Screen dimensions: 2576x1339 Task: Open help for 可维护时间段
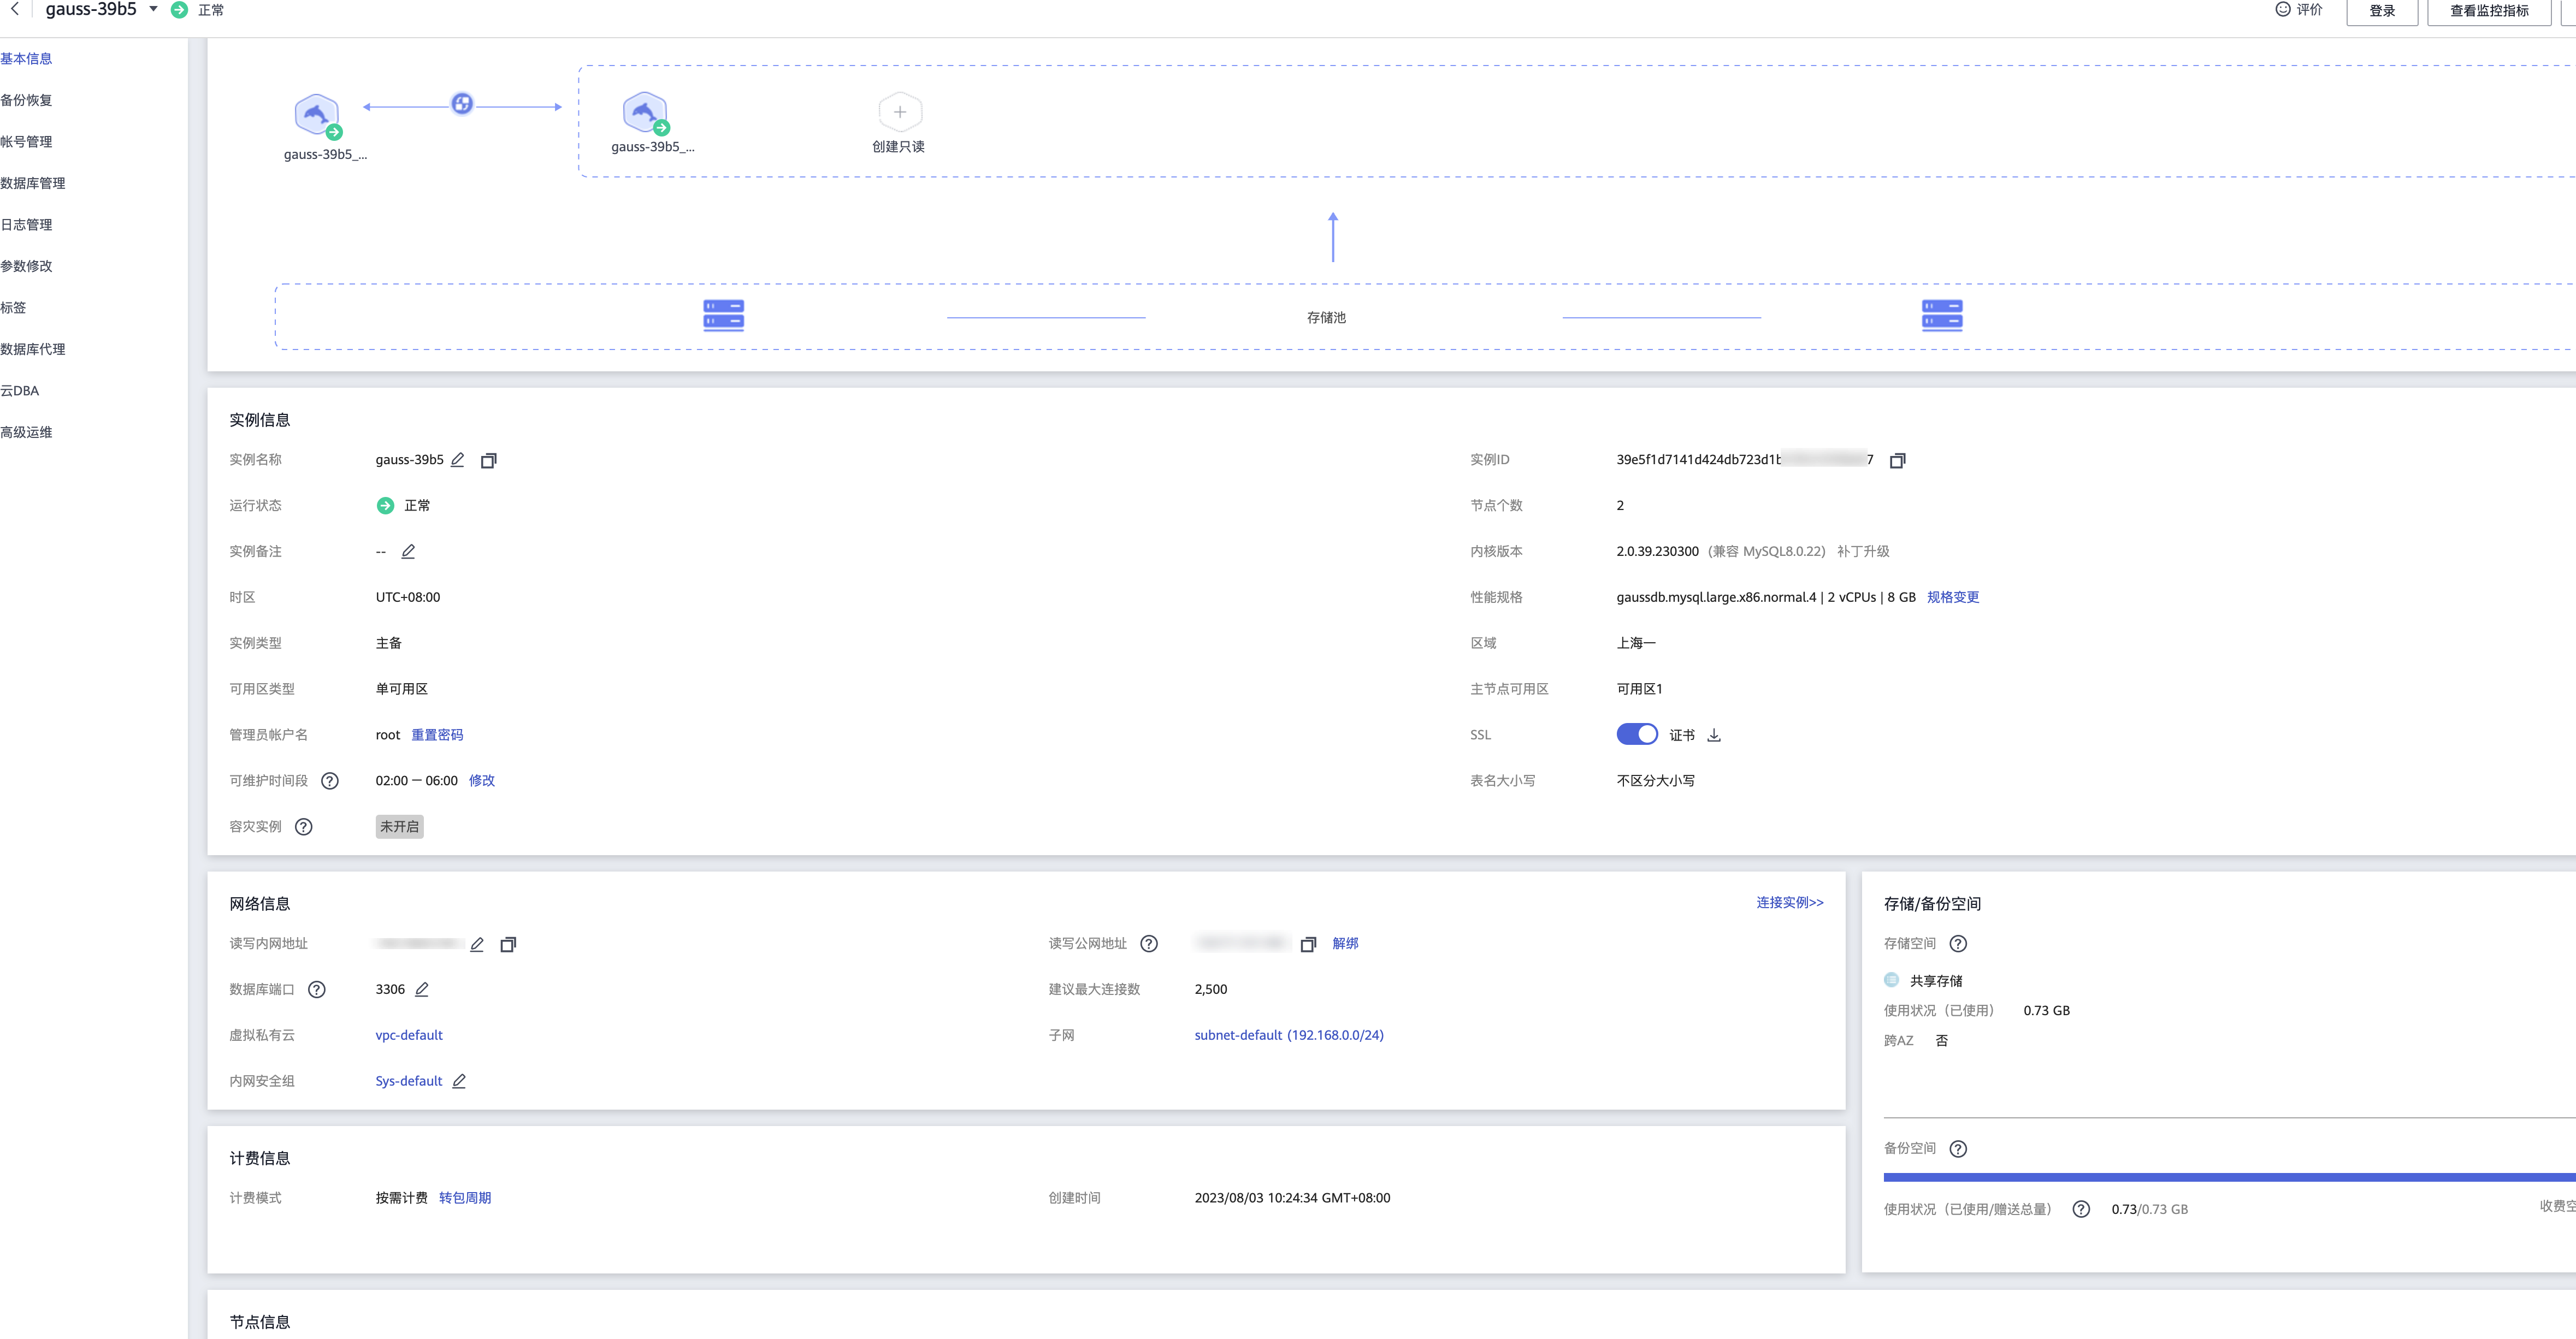click(330, 781)
